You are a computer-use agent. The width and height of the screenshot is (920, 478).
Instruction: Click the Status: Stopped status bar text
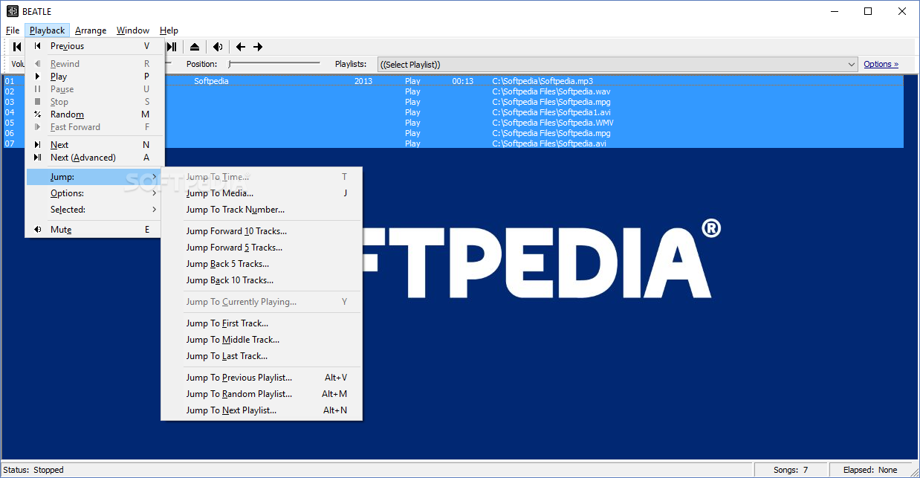tap(34, 470)
